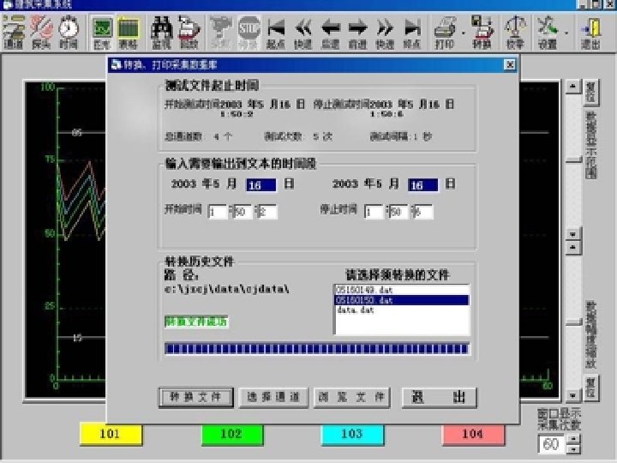The height and width of the screenshot is (463, 617).
Task: Close the 转换、打印采集数据库 dialog
Action: [510, 64]
